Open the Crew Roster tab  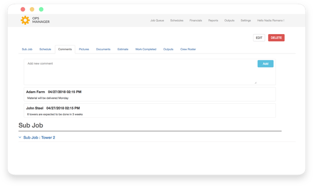tap(188, 49)
